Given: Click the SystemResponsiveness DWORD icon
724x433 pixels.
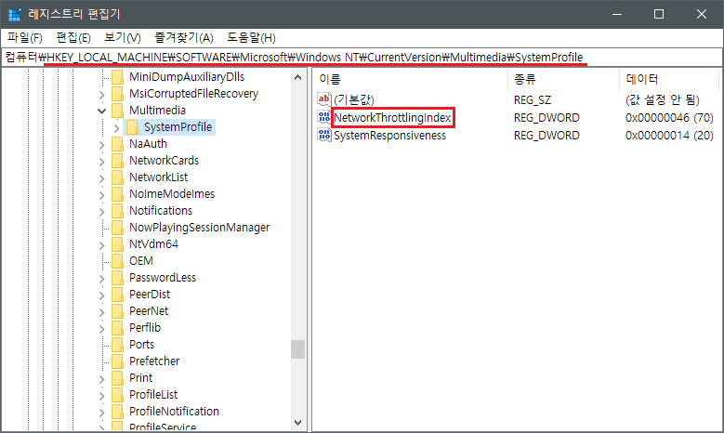Looking at the screenshot, I should click(324, 136).
